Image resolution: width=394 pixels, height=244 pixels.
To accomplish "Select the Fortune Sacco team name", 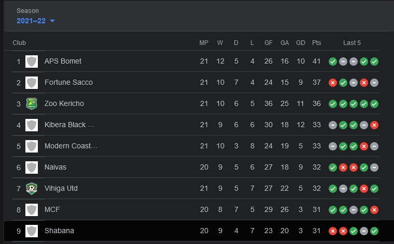I will [68, 82].
